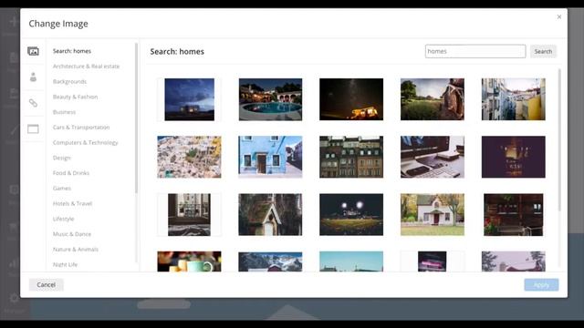Image resolution: width=584 pixels, height=328 pixels.
Task: Choose the lit house under stormy sky
Action: [x=189, y=99]
